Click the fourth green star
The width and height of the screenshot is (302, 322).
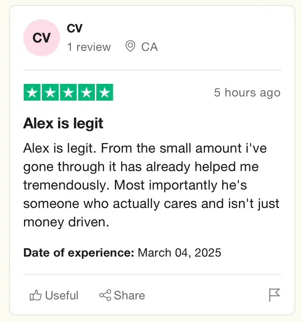point(87,92)
